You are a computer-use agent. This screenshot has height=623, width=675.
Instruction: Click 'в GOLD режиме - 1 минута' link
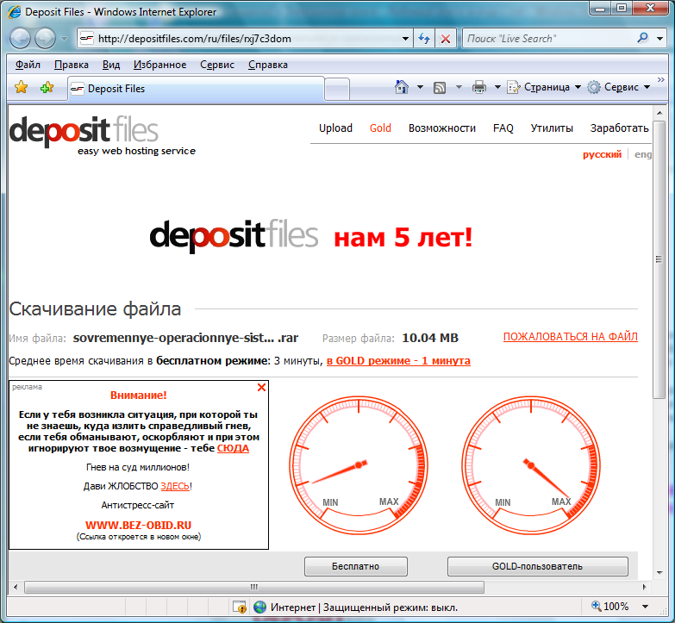(x=398, y=361)
